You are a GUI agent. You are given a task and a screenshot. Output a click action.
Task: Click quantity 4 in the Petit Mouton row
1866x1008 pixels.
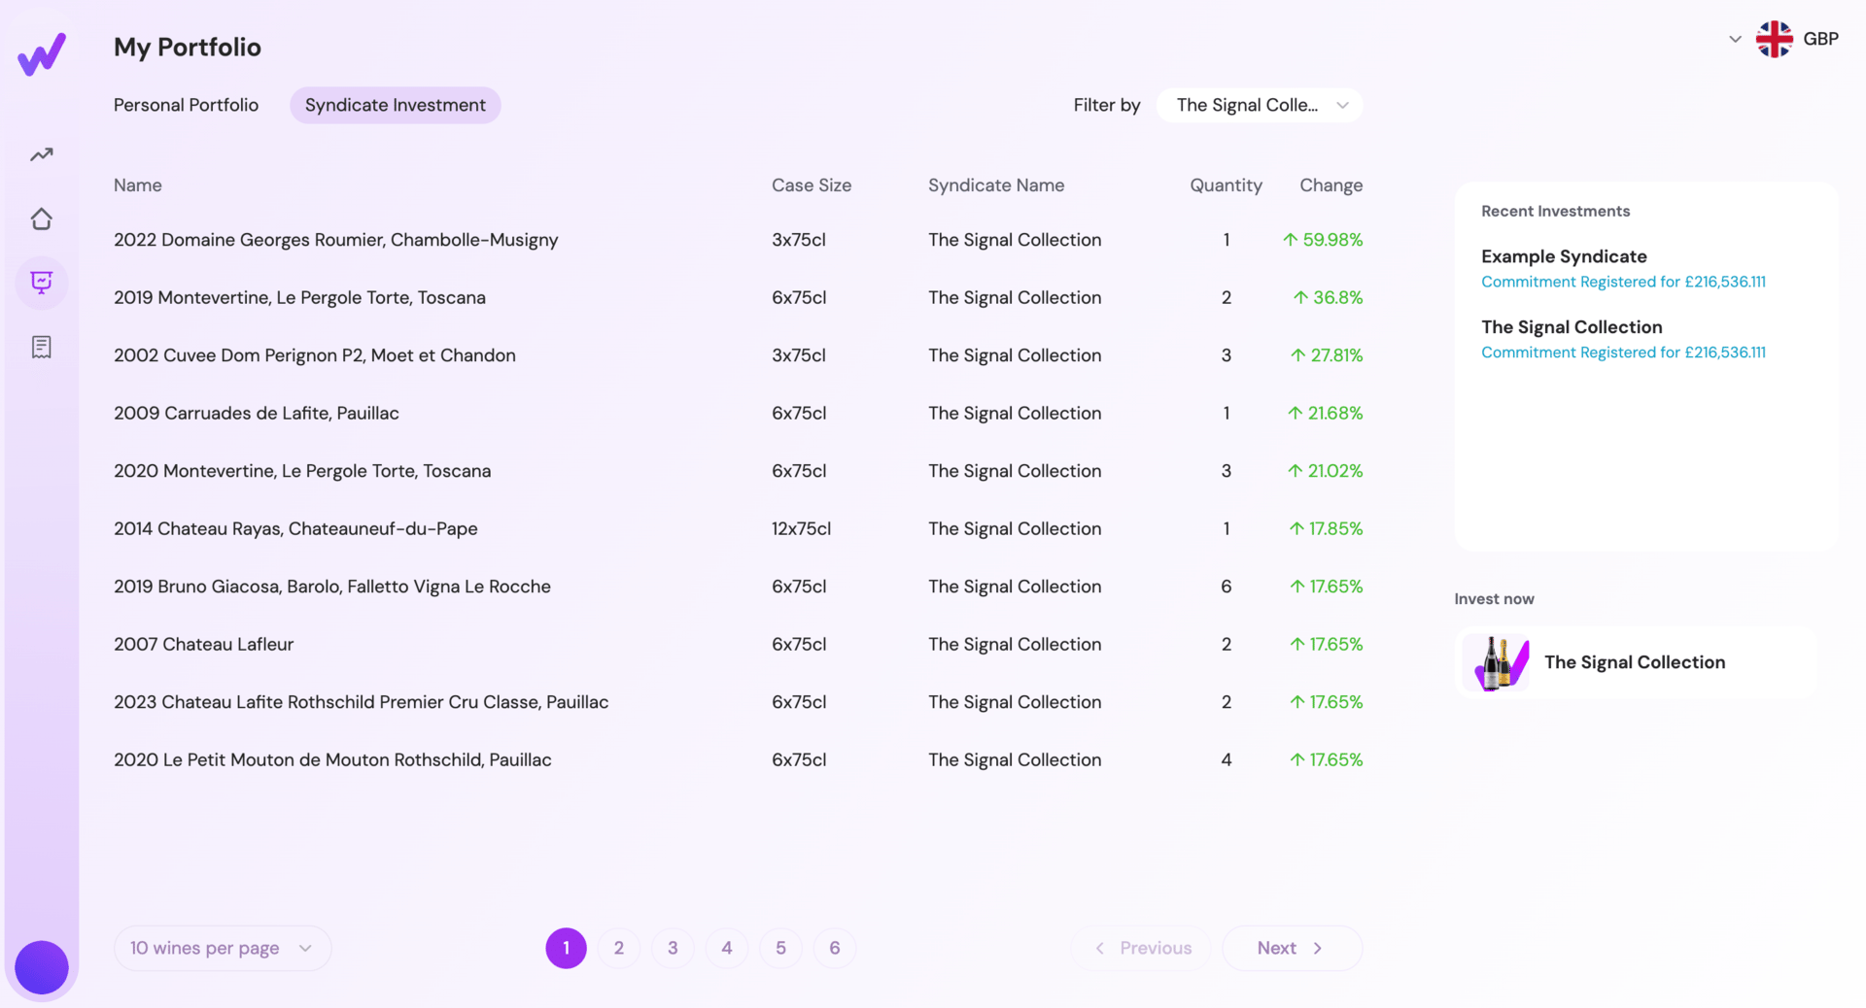point(1227,759)
